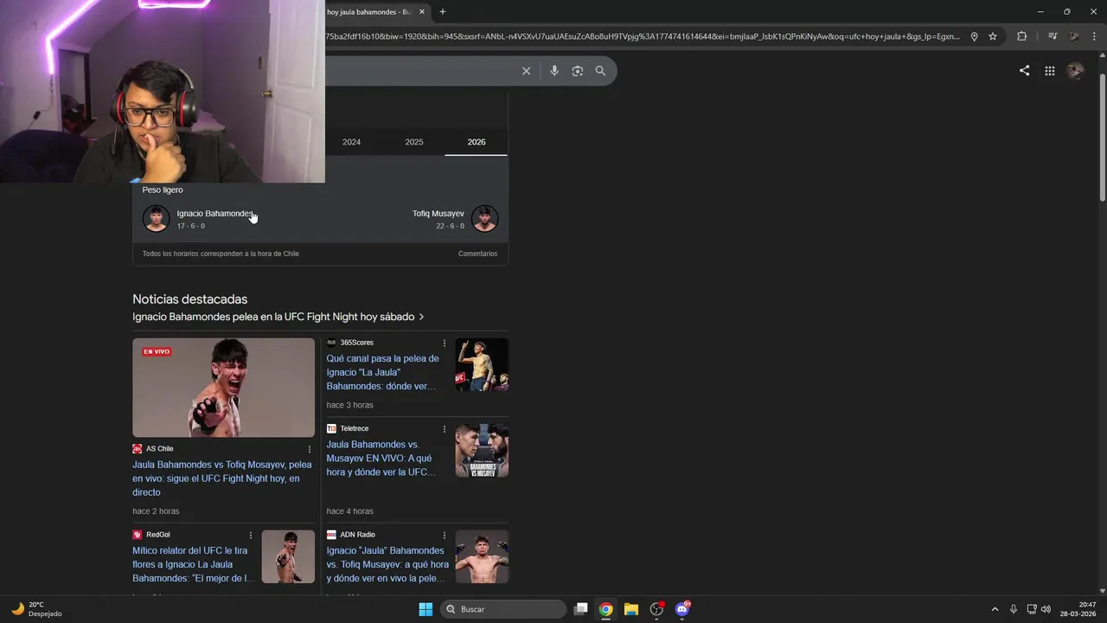Screen dimensions: 1107x623
Task: Open OBS Studio from the taskbar
Action: pos(656,609)
